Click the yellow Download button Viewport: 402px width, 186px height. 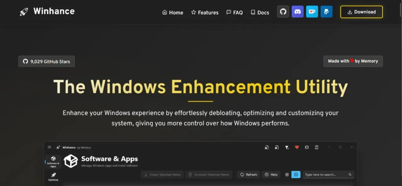(x=362, y=12)
